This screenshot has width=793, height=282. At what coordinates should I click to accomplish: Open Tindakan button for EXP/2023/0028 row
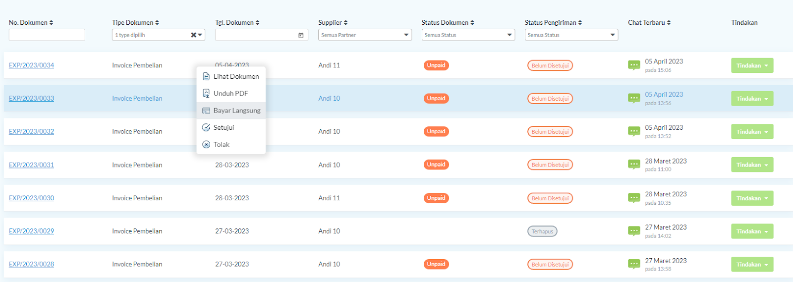[x=752, y=264]
